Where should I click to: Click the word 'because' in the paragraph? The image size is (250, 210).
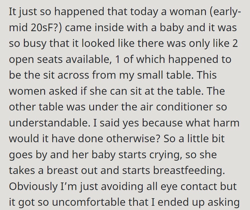click(x=162, y=123)
